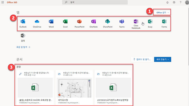Click the 업로드 및 열기 button
Screen dimensions: 189x106
click(x=142, y=59)
